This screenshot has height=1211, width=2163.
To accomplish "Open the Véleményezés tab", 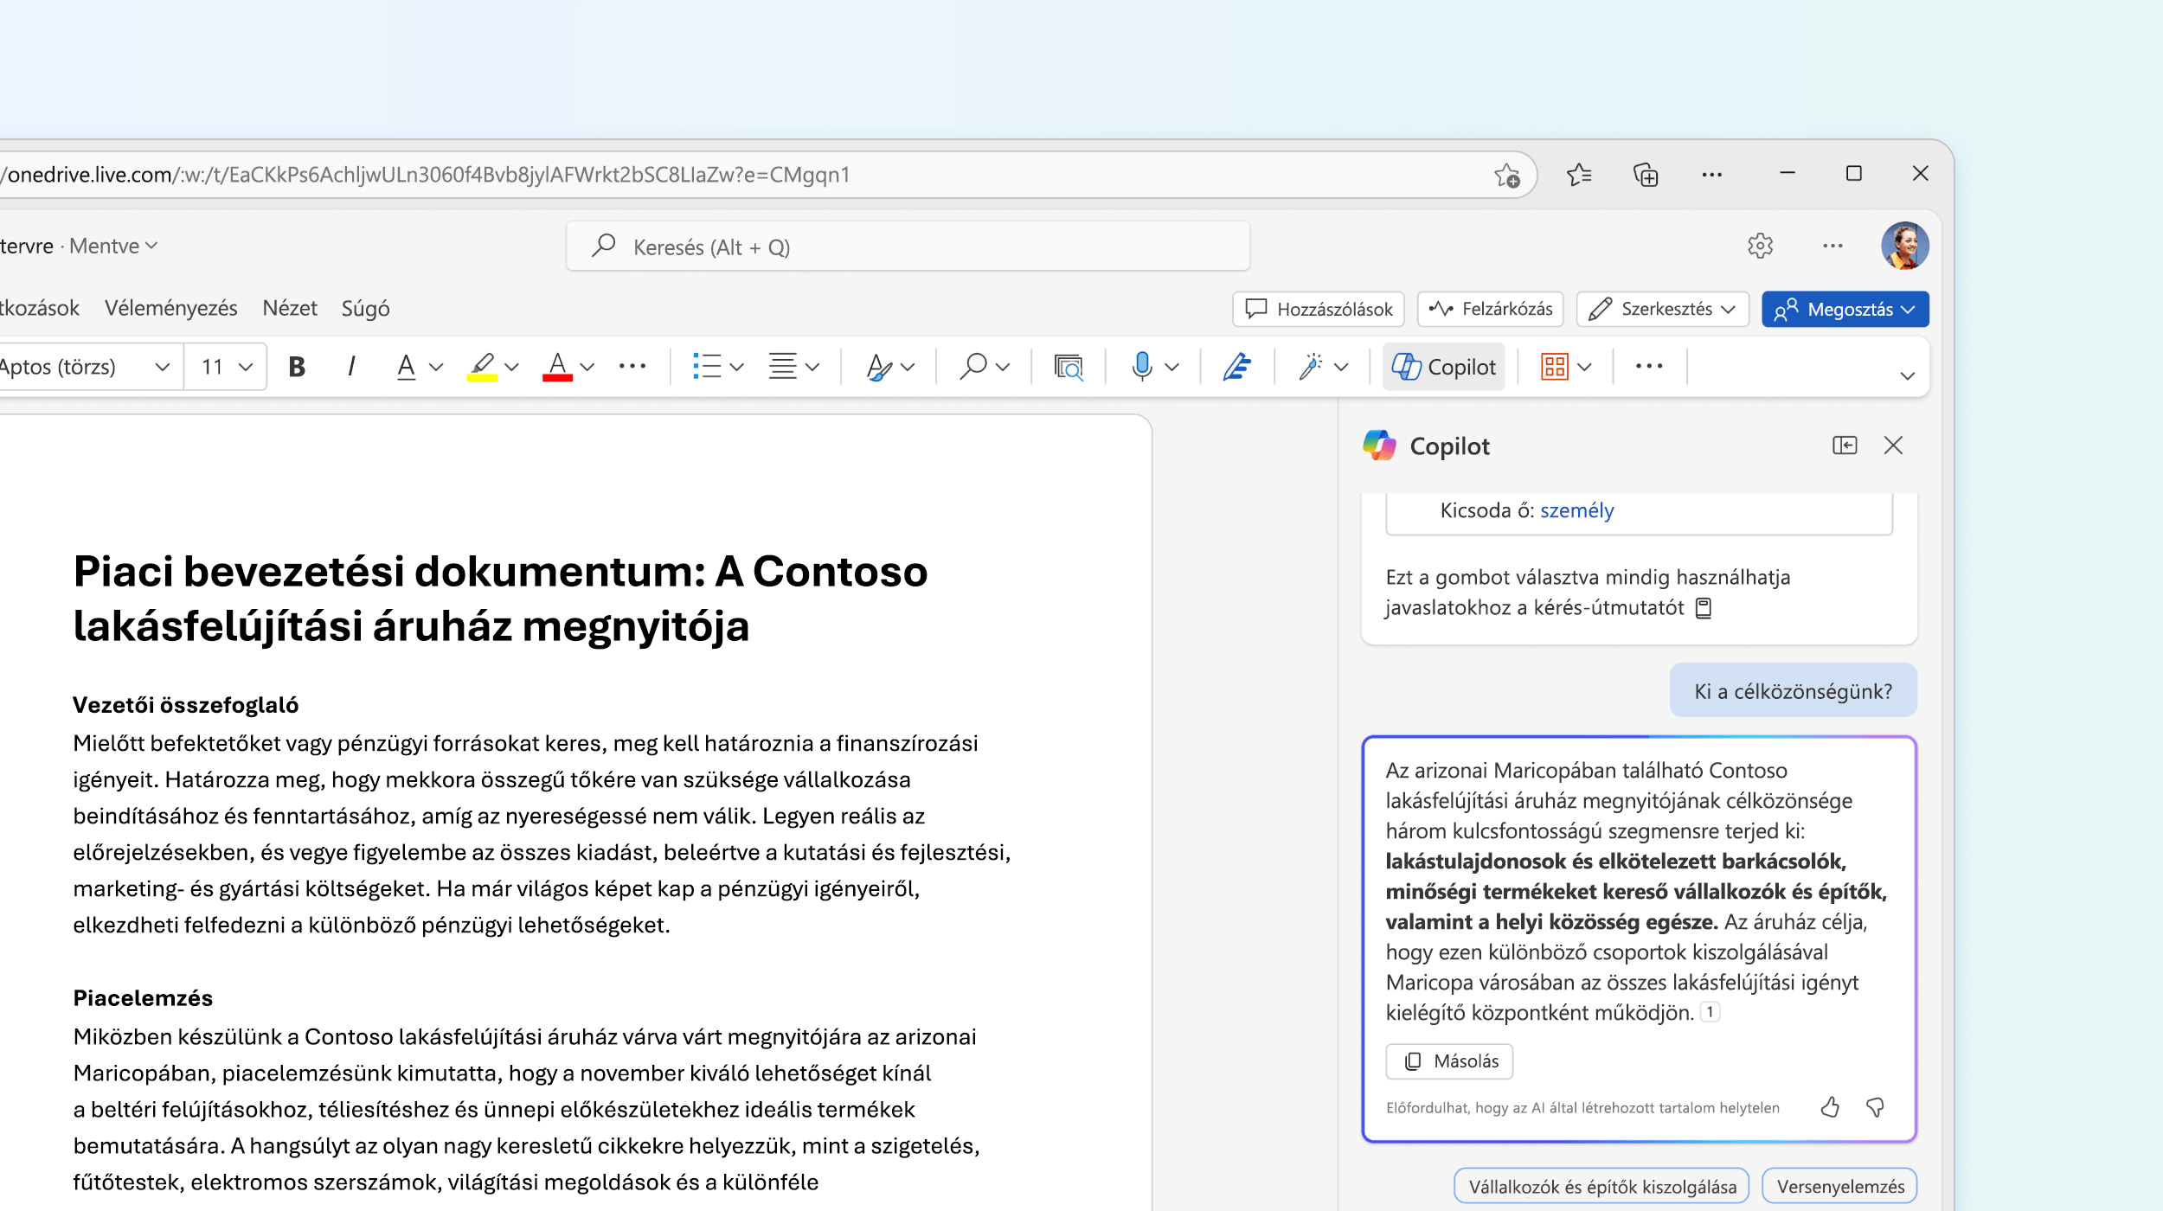I will pyautogui.click(x=170, y=309).
